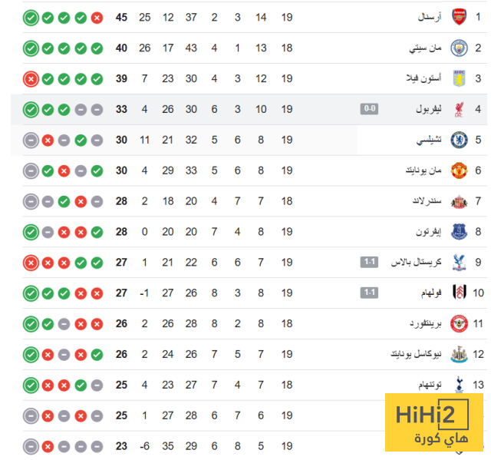Open the سندرلاند team name link

(424, 201)
